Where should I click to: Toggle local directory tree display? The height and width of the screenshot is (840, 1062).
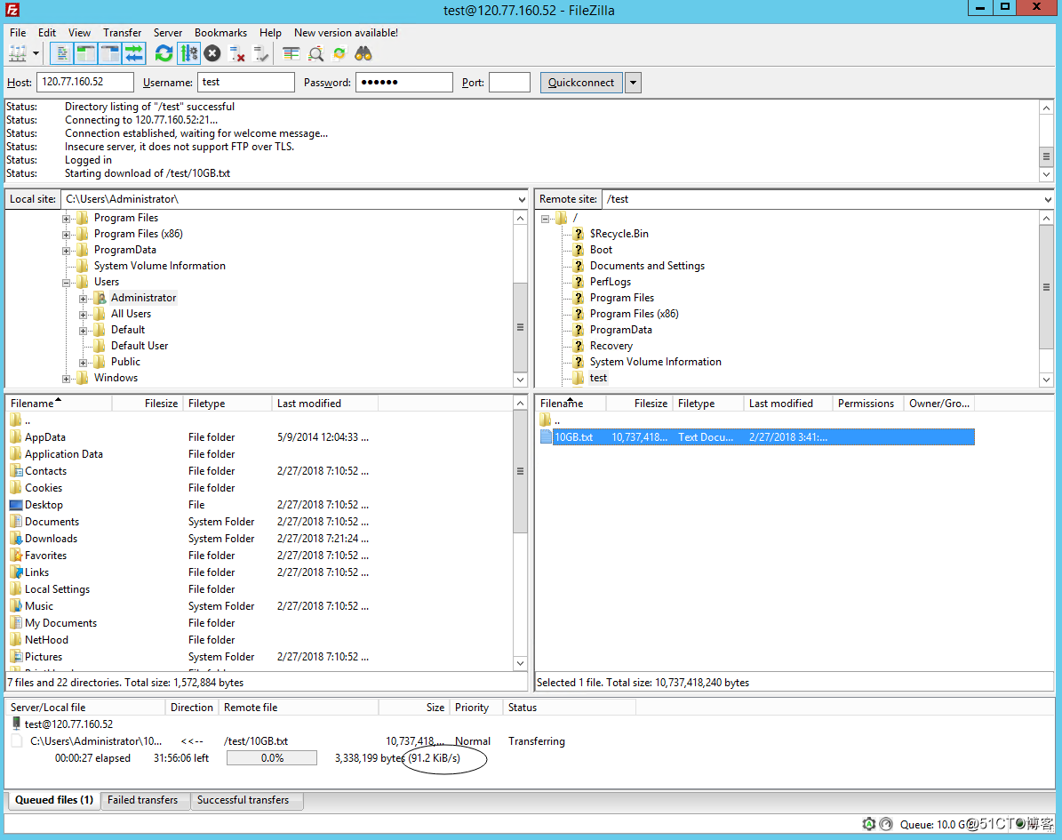85,53
